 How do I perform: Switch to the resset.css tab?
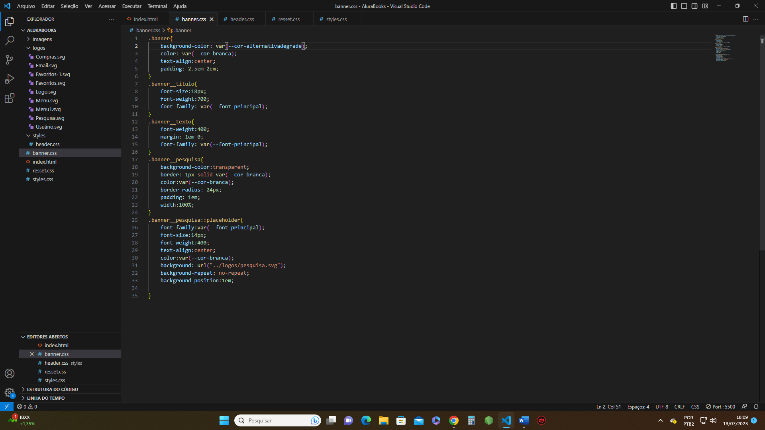click(289, 19)
